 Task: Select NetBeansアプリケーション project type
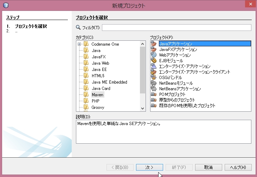pos(180,88)
